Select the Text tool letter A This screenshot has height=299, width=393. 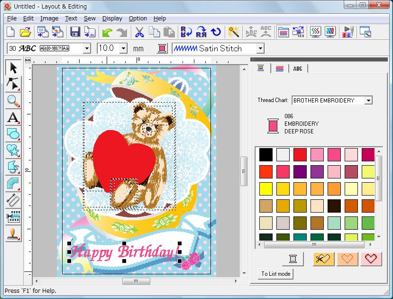[x=13, y=117]
